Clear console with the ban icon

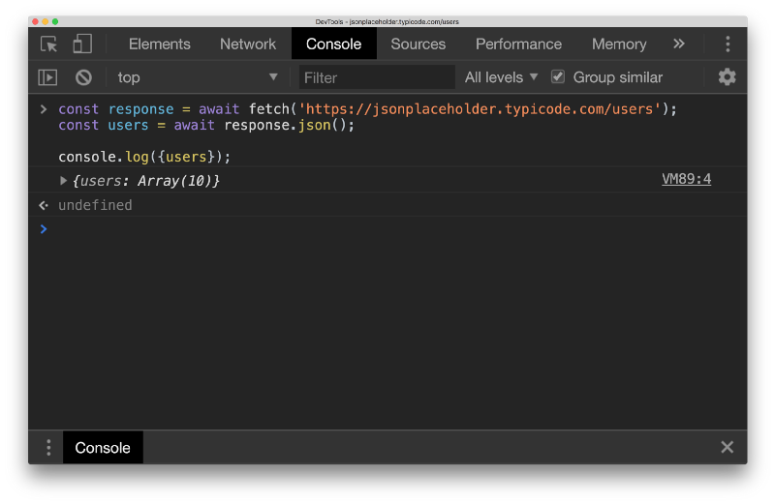point(84,77)
